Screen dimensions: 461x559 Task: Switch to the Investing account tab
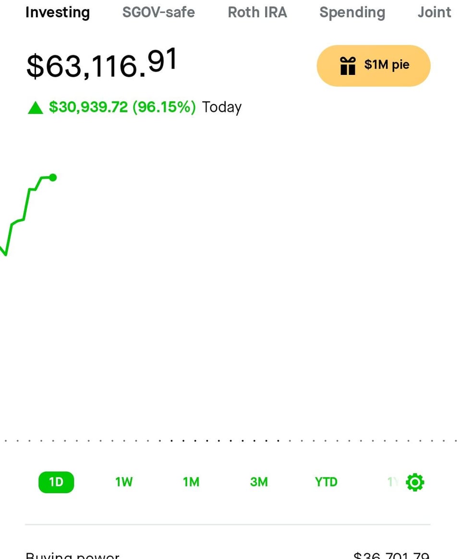58,12
